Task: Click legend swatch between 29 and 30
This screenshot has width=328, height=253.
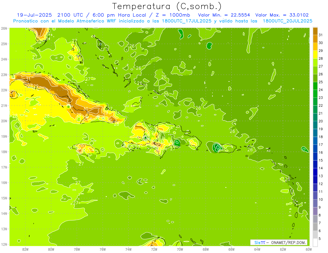Action: pos(315,47)
